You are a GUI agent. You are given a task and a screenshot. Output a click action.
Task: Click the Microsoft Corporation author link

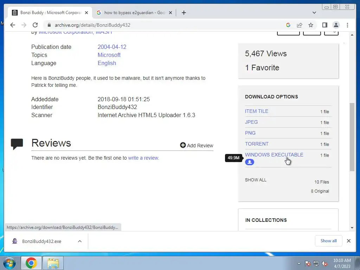(x=66, y=32)
